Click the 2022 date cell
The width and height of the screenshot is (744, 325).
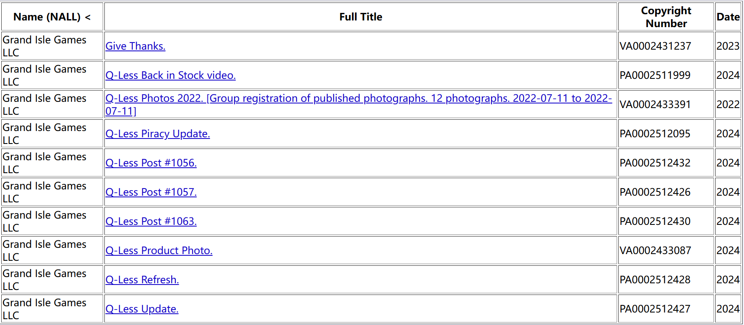(x=728, y=104)
